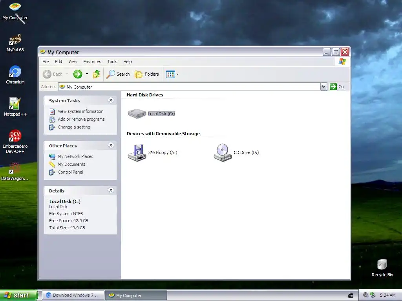Click the Hard Disk Drives group header
Image resolution: width=402 pixels, height=301 pixels.
tap(145, 95)
